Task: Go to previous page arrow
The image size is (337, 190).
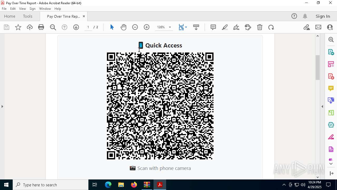Action: (65, 27)
